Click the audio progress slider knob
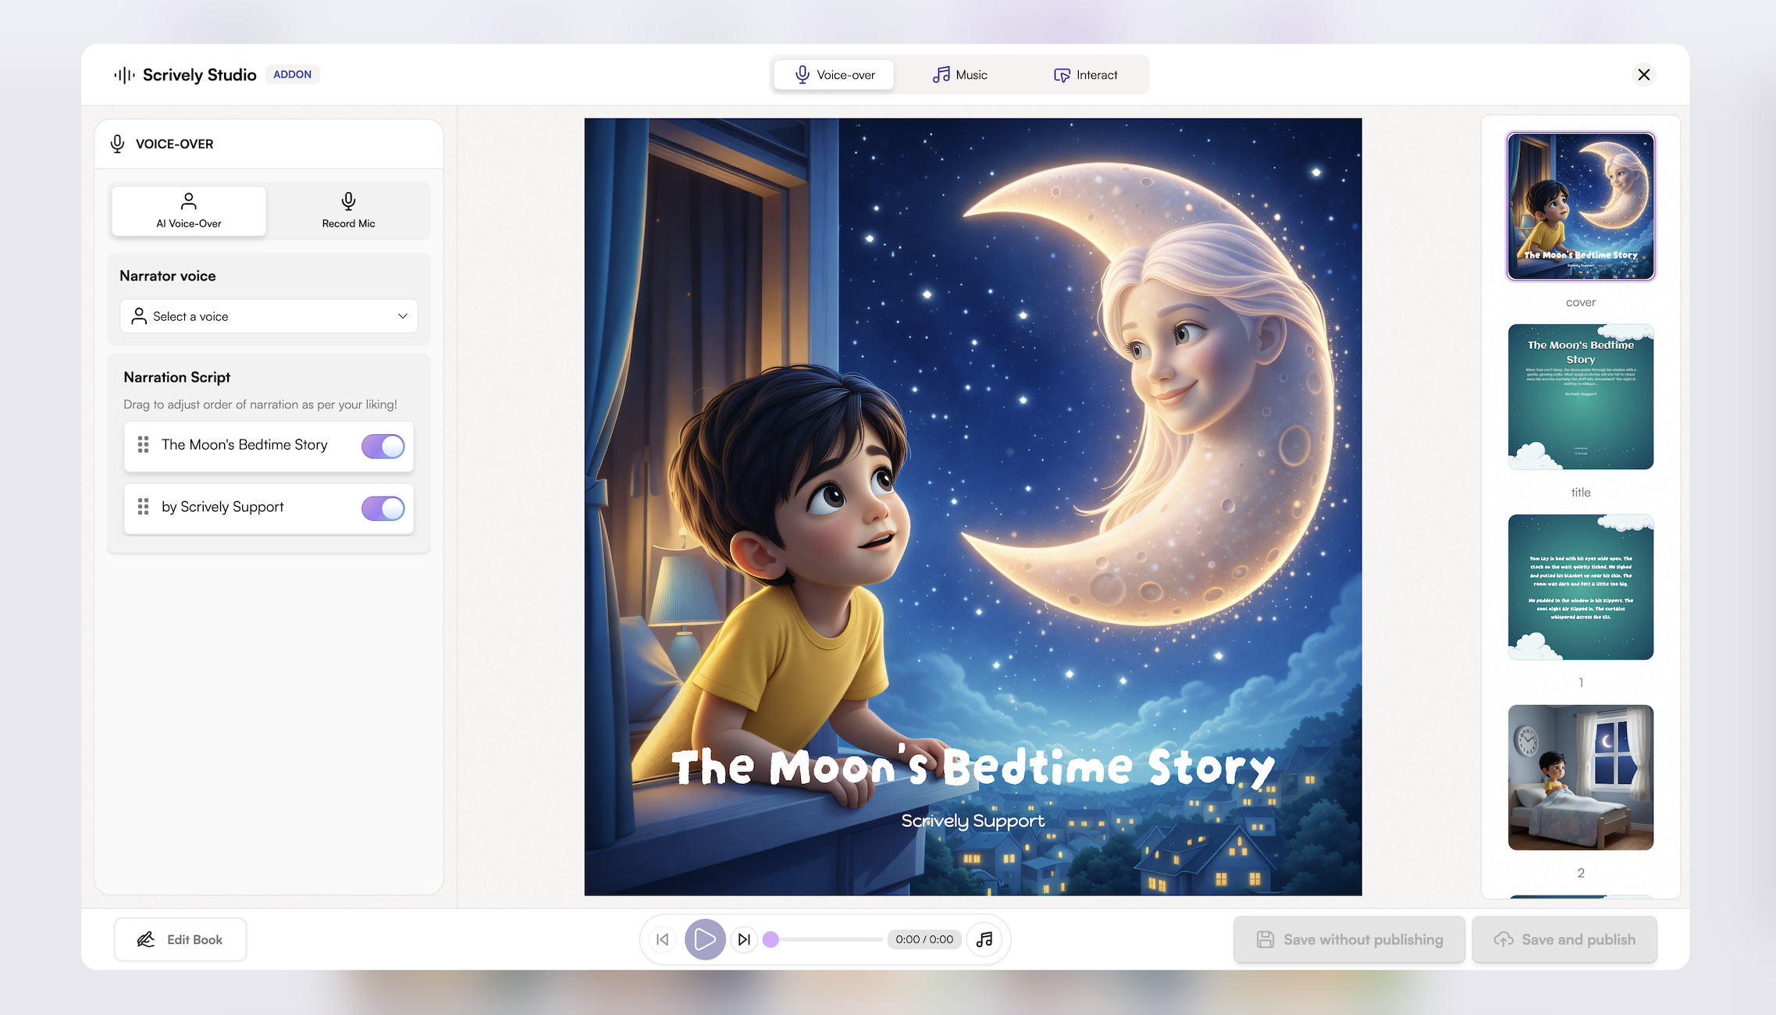The image size is (1776, 1015). (x=771, y=939)
